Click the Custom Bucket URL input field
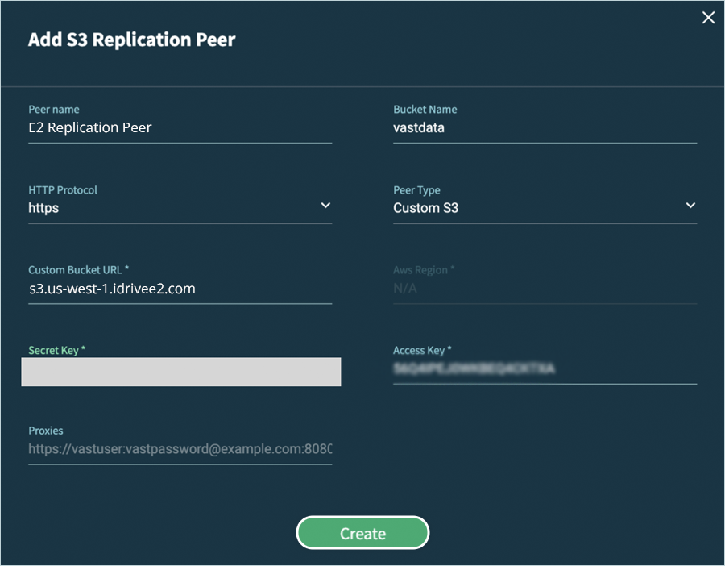This screenshot has height=566, width=725. pyautogui.click(x=180, y=289)
